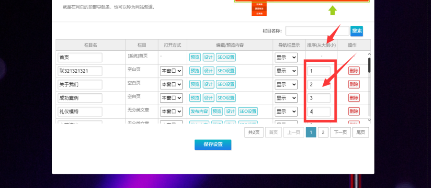Click the sort order field containing 4
The height and width of the screenshot is (188, 431).
pos(319,111)
